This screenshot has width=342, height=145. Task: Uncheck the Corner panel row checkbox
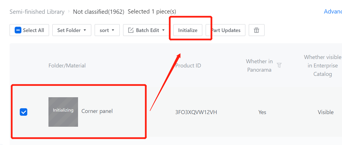coord(24,112)
